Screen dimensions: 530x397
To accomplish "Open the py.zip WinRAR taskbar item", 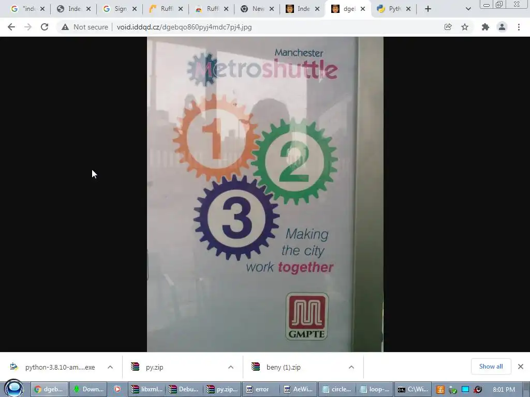I will (x=223, y=389).
